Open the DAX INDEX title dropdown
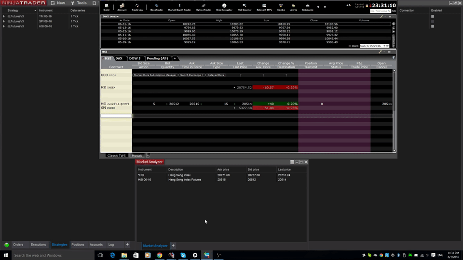 click(110, 16)
